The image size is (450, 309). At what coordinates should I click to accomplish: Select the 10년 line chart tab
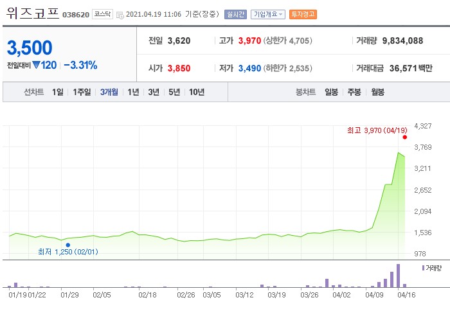(197, 92)
